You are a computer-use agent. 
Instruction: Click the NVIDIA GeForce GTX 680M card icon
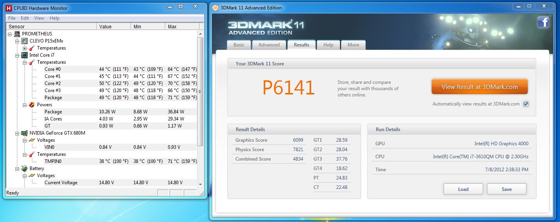[x=24, y=133]
